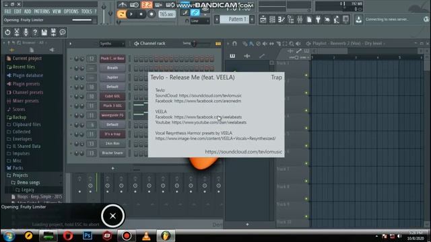This screenshot has height=242, width=431.
Task: Open the playlist view icon in toolbar
Action: click(263, 19)
